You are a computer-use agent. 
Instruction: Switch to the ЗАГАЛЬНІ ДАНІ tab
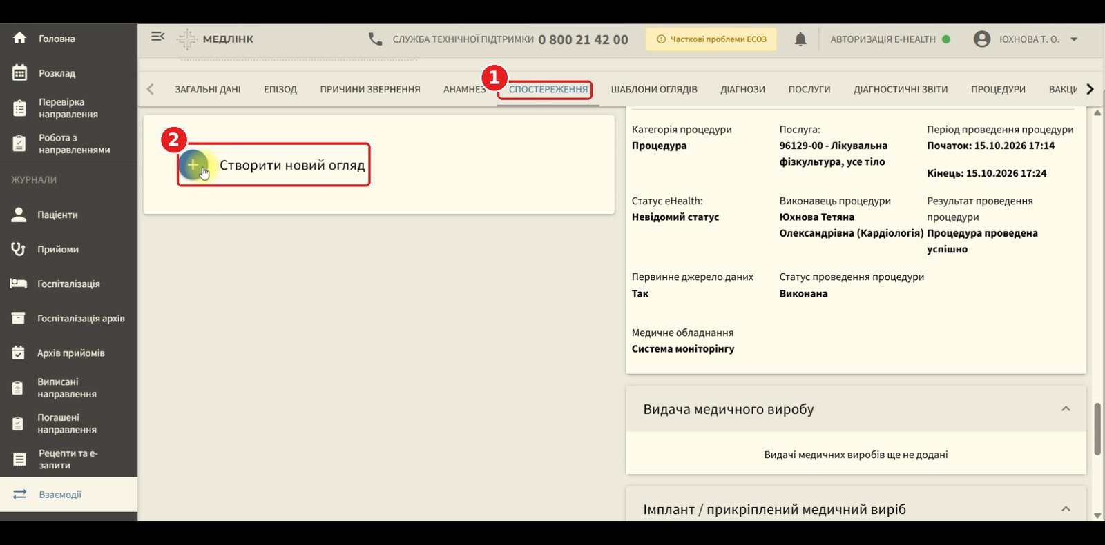tap(208, 90)
